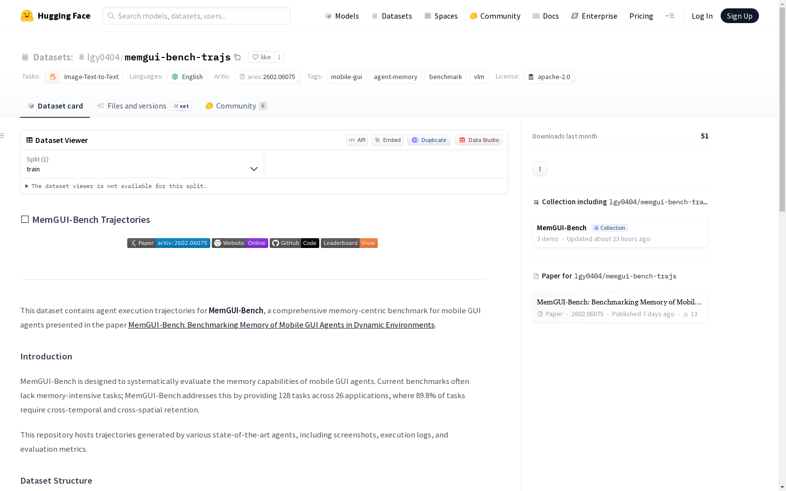Click the Introduction heading

(x=46, y=356)
